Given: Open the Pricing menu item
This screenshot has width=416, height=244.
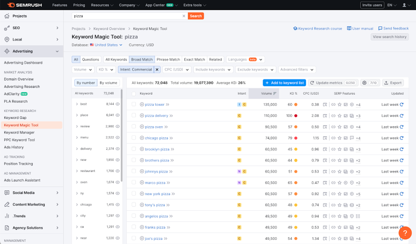Looking at the screenshot, I should coord(79,5).
